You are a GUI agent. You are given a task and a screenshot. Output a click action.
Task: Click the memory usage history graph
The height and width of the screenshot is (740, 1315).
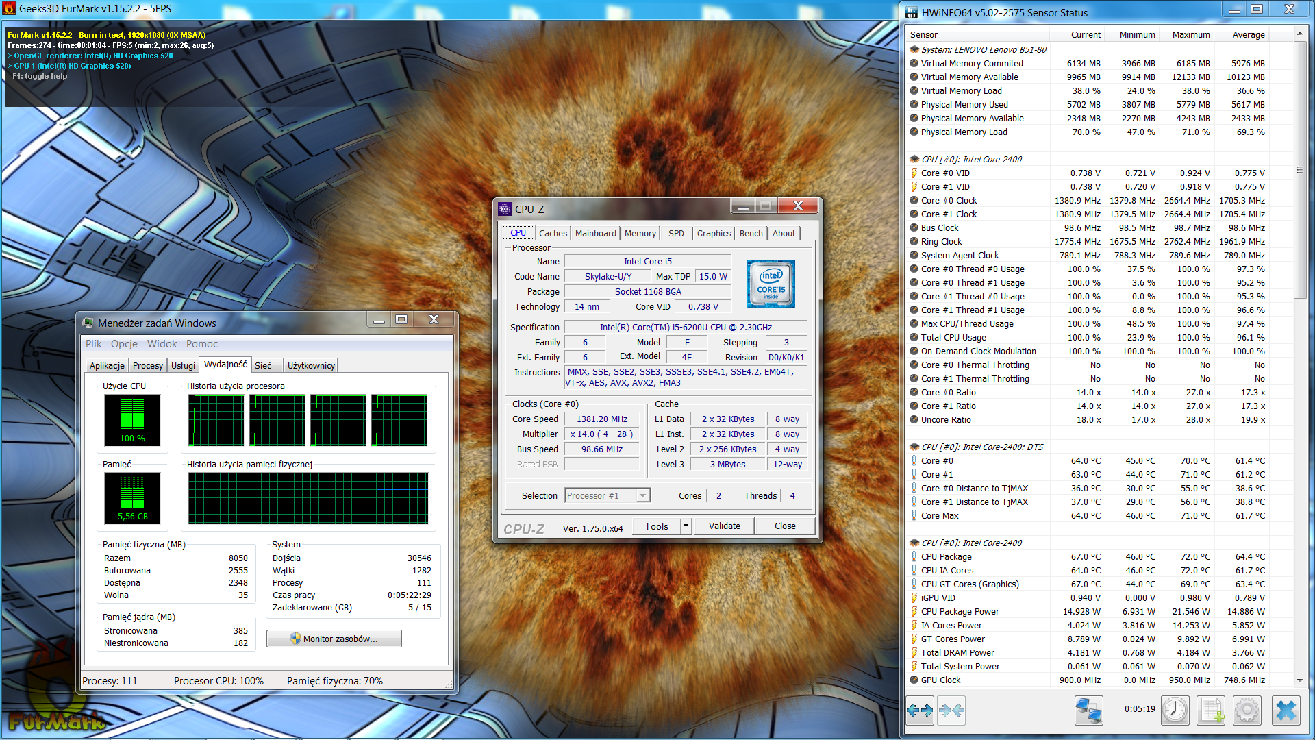tap(308, 498)
